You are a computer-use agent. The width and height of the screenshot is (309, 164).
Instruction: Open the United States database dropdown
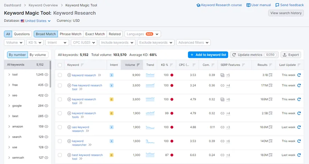click(36, 21)
